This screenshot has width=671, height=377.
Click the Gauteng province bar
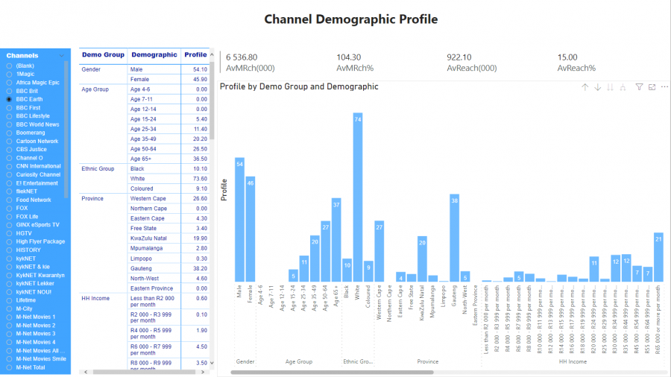coord(455,238)
